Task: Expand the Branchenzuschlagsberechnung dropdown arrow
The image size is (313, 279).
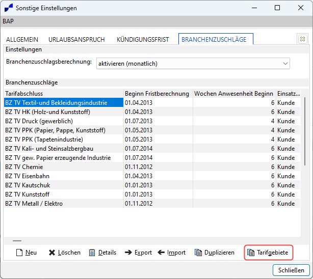Action: [x=285, y=64]
